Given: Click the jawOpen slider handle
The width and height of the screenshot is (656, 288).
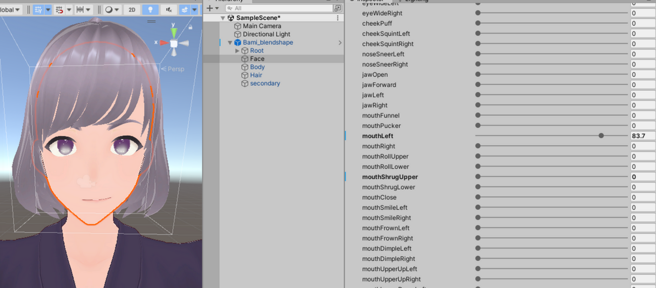Looking at the screenshot, I should pos(478,75).
